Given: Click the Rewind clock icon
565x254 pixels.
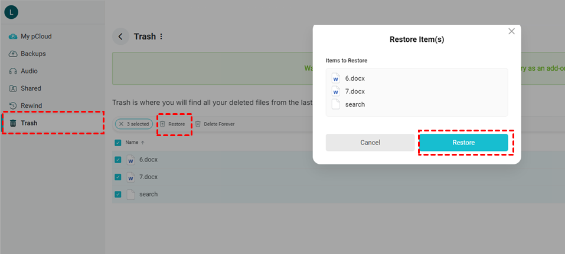Looking at the screenshot, I should [13, 106].
